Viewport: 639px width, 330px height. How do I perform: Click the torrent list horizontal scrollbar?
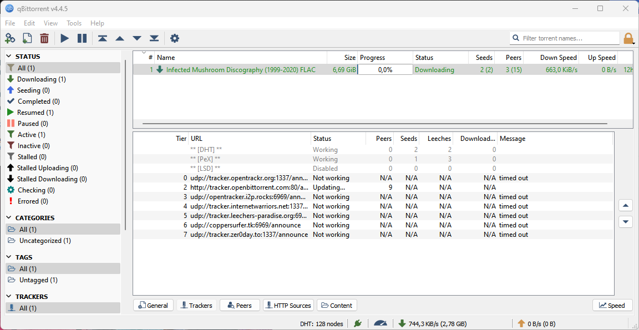[x=375, y=124]
